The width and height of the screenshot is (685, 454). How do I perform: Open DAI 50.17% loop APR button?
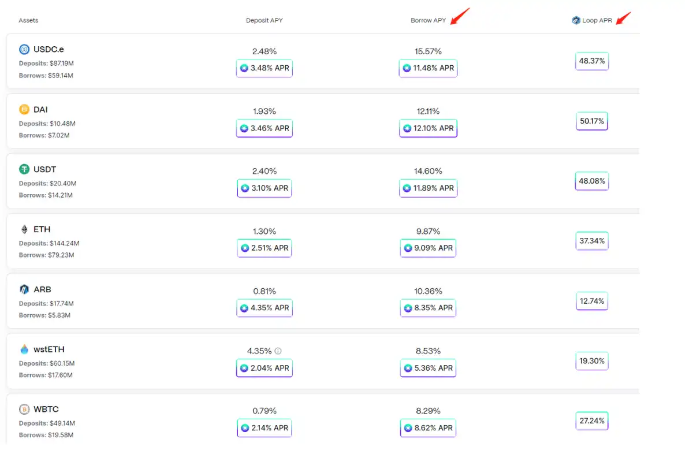[x=591, y=121]
